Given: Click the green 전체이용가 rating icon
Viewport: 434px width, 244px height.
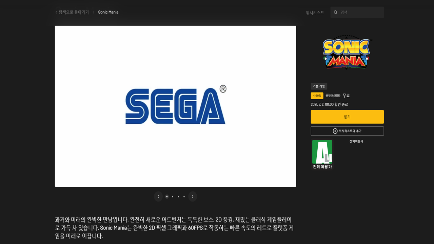Looking at the screenshot, I should [x=322, y=155].
